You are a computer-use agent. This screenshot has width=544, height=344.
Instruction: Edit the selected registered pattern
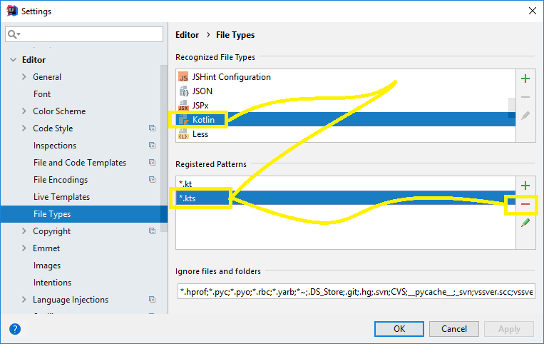(525, 223)
